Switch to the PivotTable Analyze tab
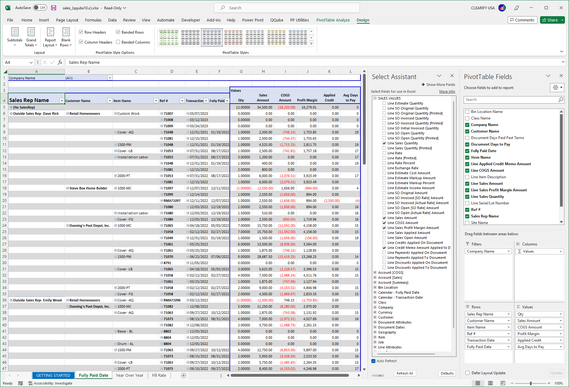Viewport: 569px width, 387px height. coord(333,20)
